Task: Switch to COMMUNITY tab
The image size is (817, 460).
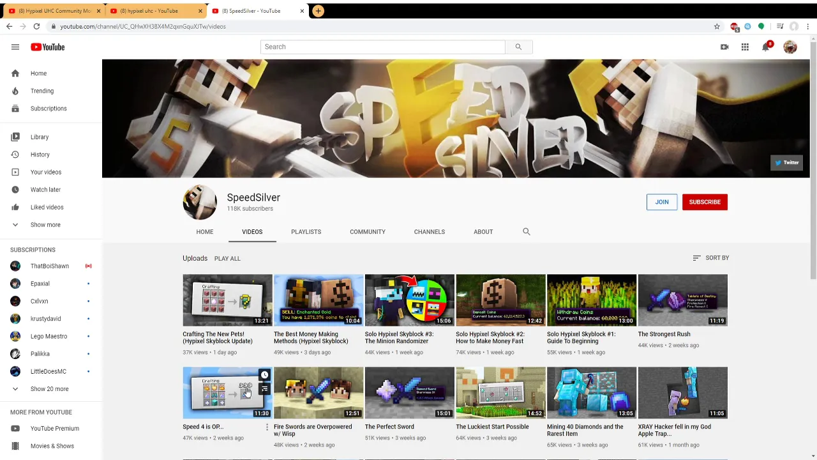Action: [x=368, y=232]
